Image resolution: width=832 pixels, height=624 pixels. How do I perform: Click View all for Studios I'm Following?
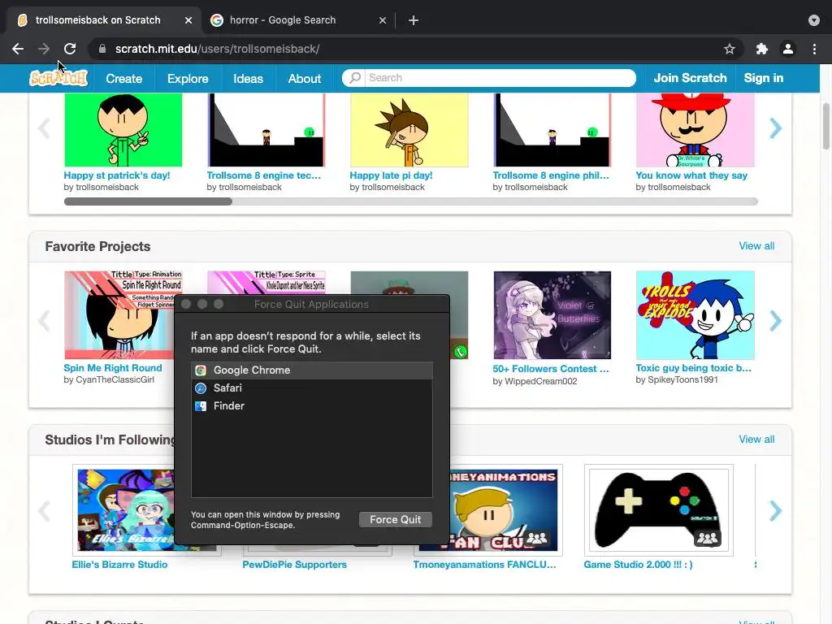click(756, 440)
